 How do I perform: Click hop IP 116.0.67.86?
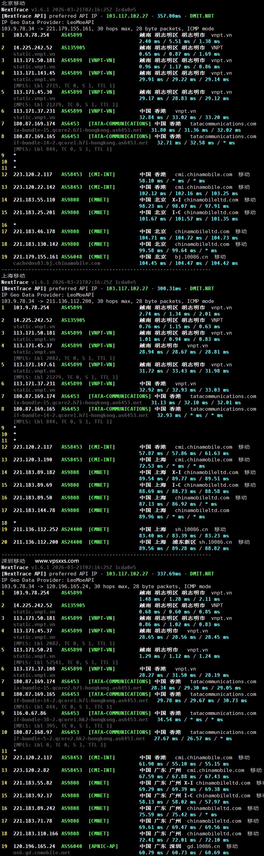[30, 713]
